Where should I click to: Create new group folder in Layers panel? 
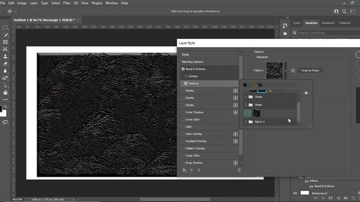pyautogui.click(x=345, y=198)
